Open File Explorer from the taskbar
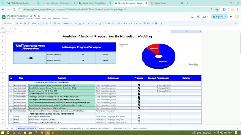The height and width of the screenshot is (135, 241). tap(30, 133)
